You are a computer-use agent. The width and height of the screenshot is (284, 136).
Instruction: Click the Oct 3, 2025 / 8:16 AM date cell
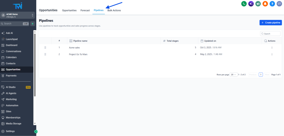pyautogui.click(x=211, y=47)
